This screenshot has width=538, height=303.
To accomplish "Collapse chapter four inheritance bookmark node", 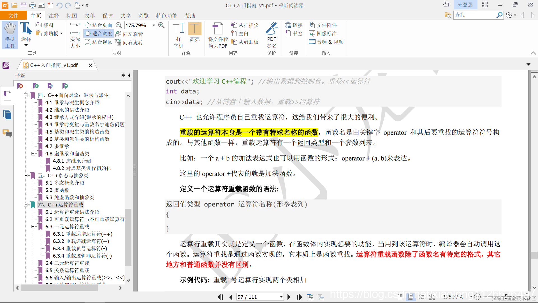I will tap(25, 95).
